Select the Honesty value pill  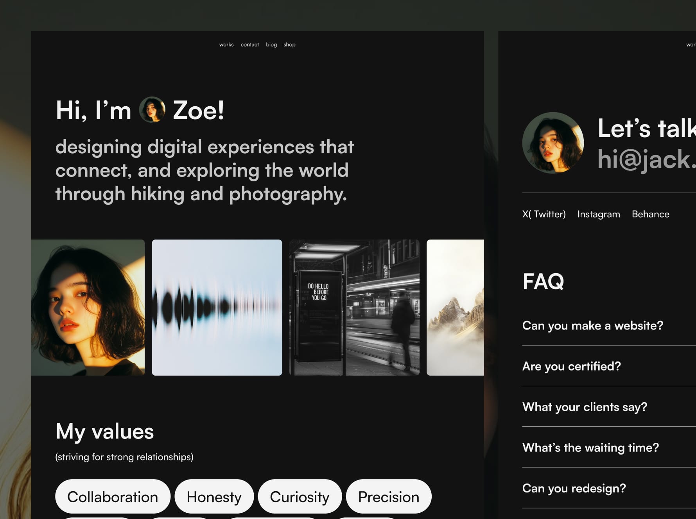tap(214, 496)
